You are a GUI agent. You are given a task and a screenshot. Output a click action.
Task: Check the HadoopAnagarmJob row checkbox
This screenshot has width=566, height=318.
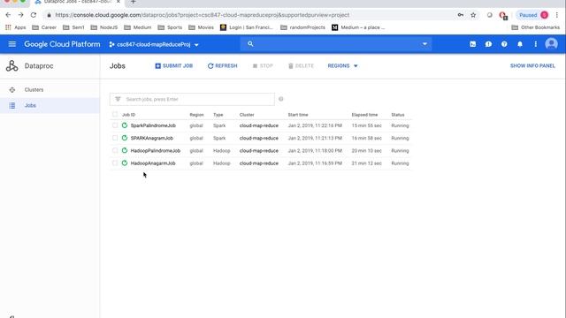pyautogui.click(x=115, y=163)
